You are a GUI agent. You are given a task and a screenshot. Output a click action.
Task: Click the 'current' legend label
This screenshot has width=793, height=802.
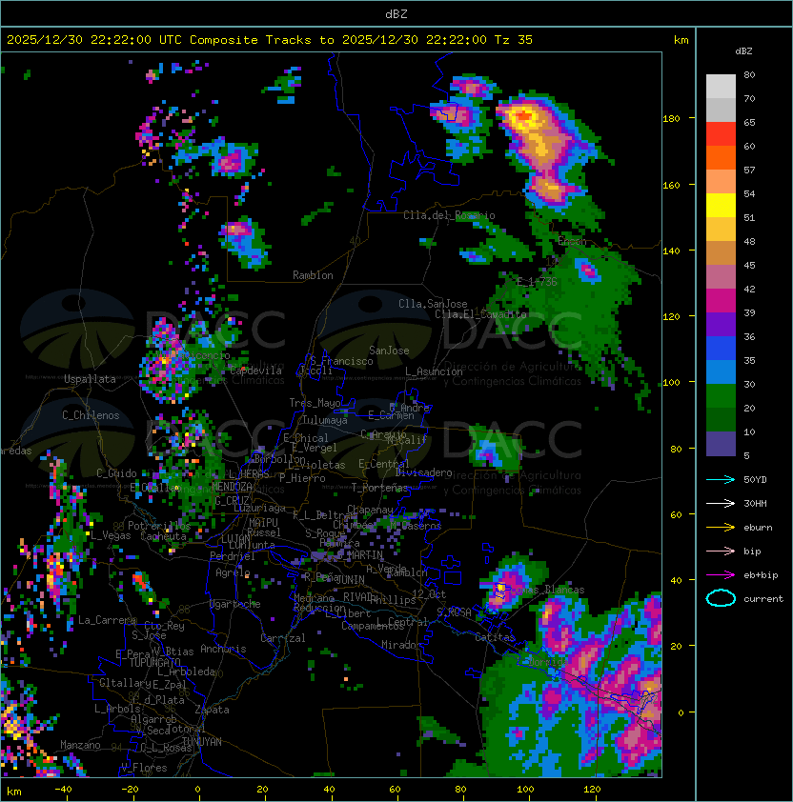coord(763,599)
